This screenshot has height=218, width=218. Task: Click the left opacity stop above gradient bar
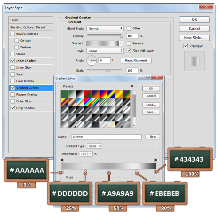point(62,160)
